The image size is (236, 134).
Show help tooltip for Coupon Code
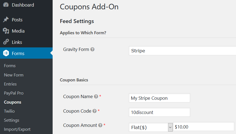[95, 111]
